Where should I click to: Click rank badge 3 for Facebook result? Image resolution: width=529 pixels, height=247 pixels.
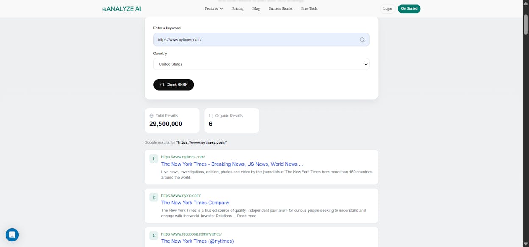coord(153,236)
